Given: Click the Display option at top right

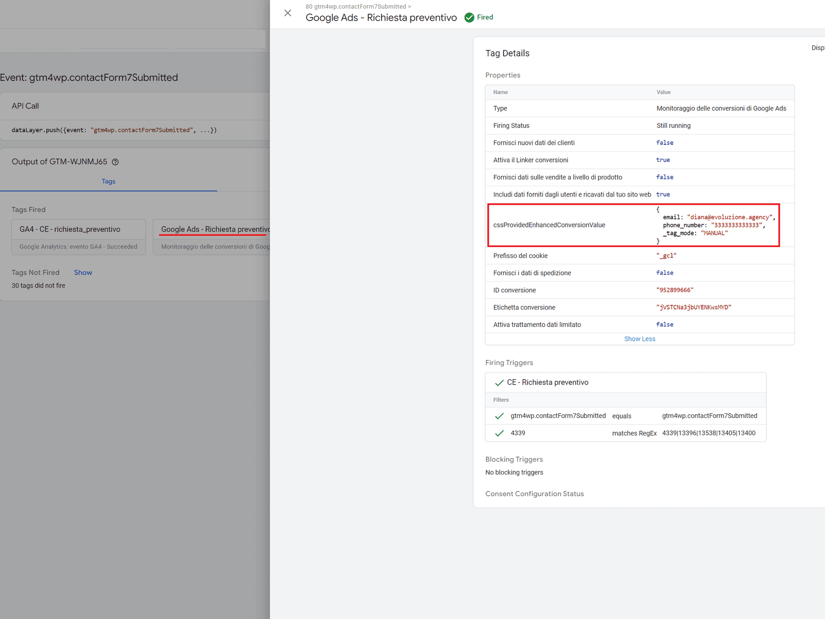Looking at the screenshot, I should click(818, 48).
